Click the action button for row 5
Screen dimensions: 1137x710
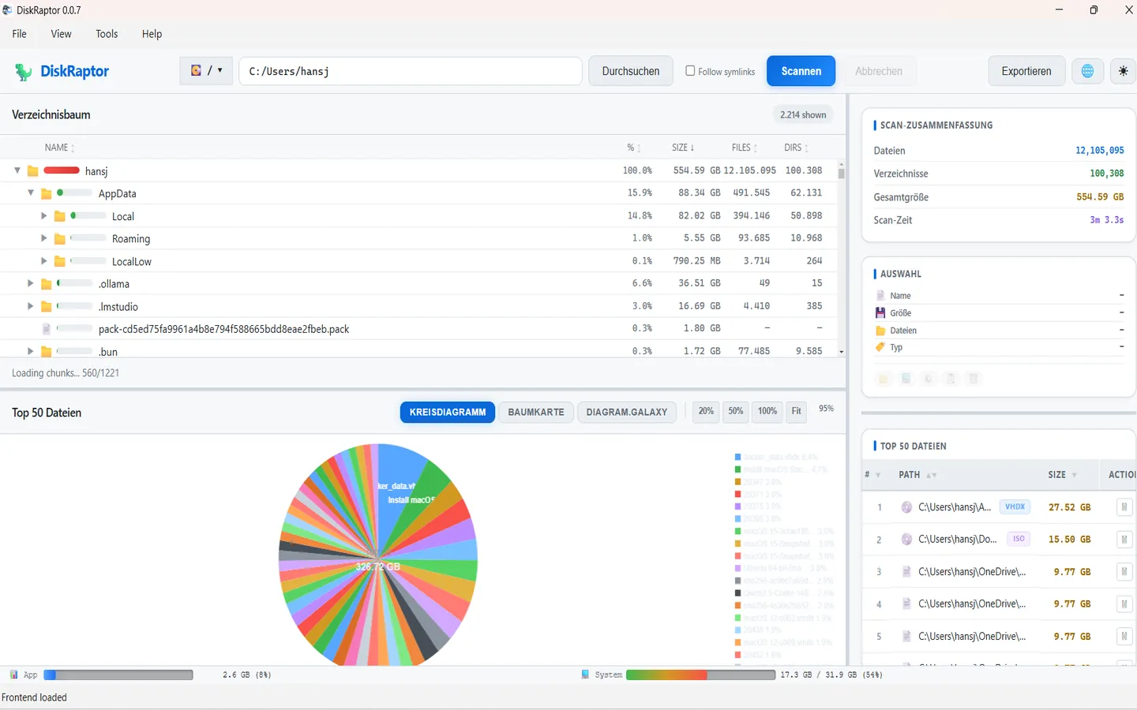pyautogui.click(x=1124, y=637)
